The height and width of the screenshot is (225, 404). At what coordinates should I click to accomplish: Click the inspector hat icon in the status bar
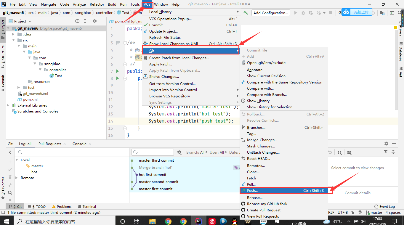(x=360, y=213)
